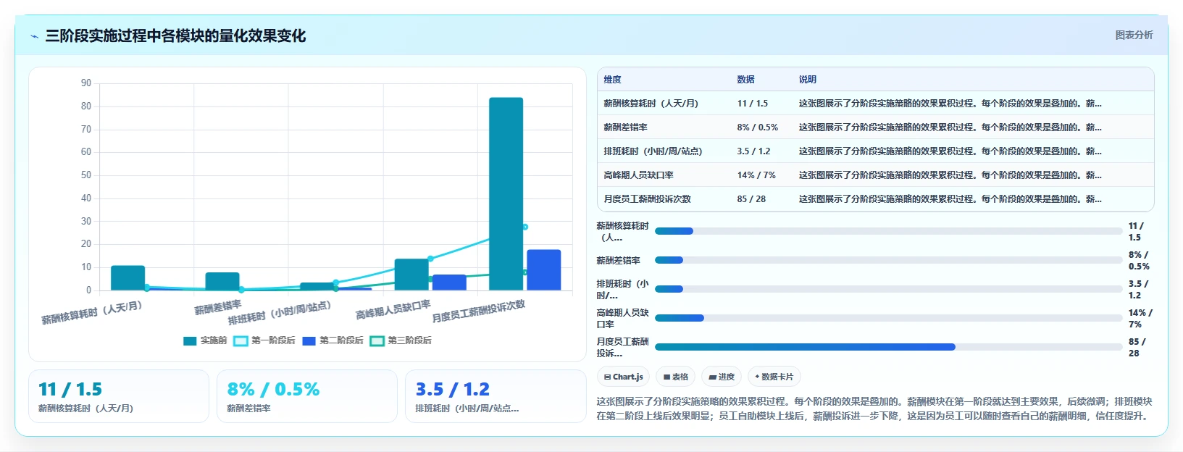1183x452 pixels.
Task: Click the 数据 column header
Action: (746, 80)
